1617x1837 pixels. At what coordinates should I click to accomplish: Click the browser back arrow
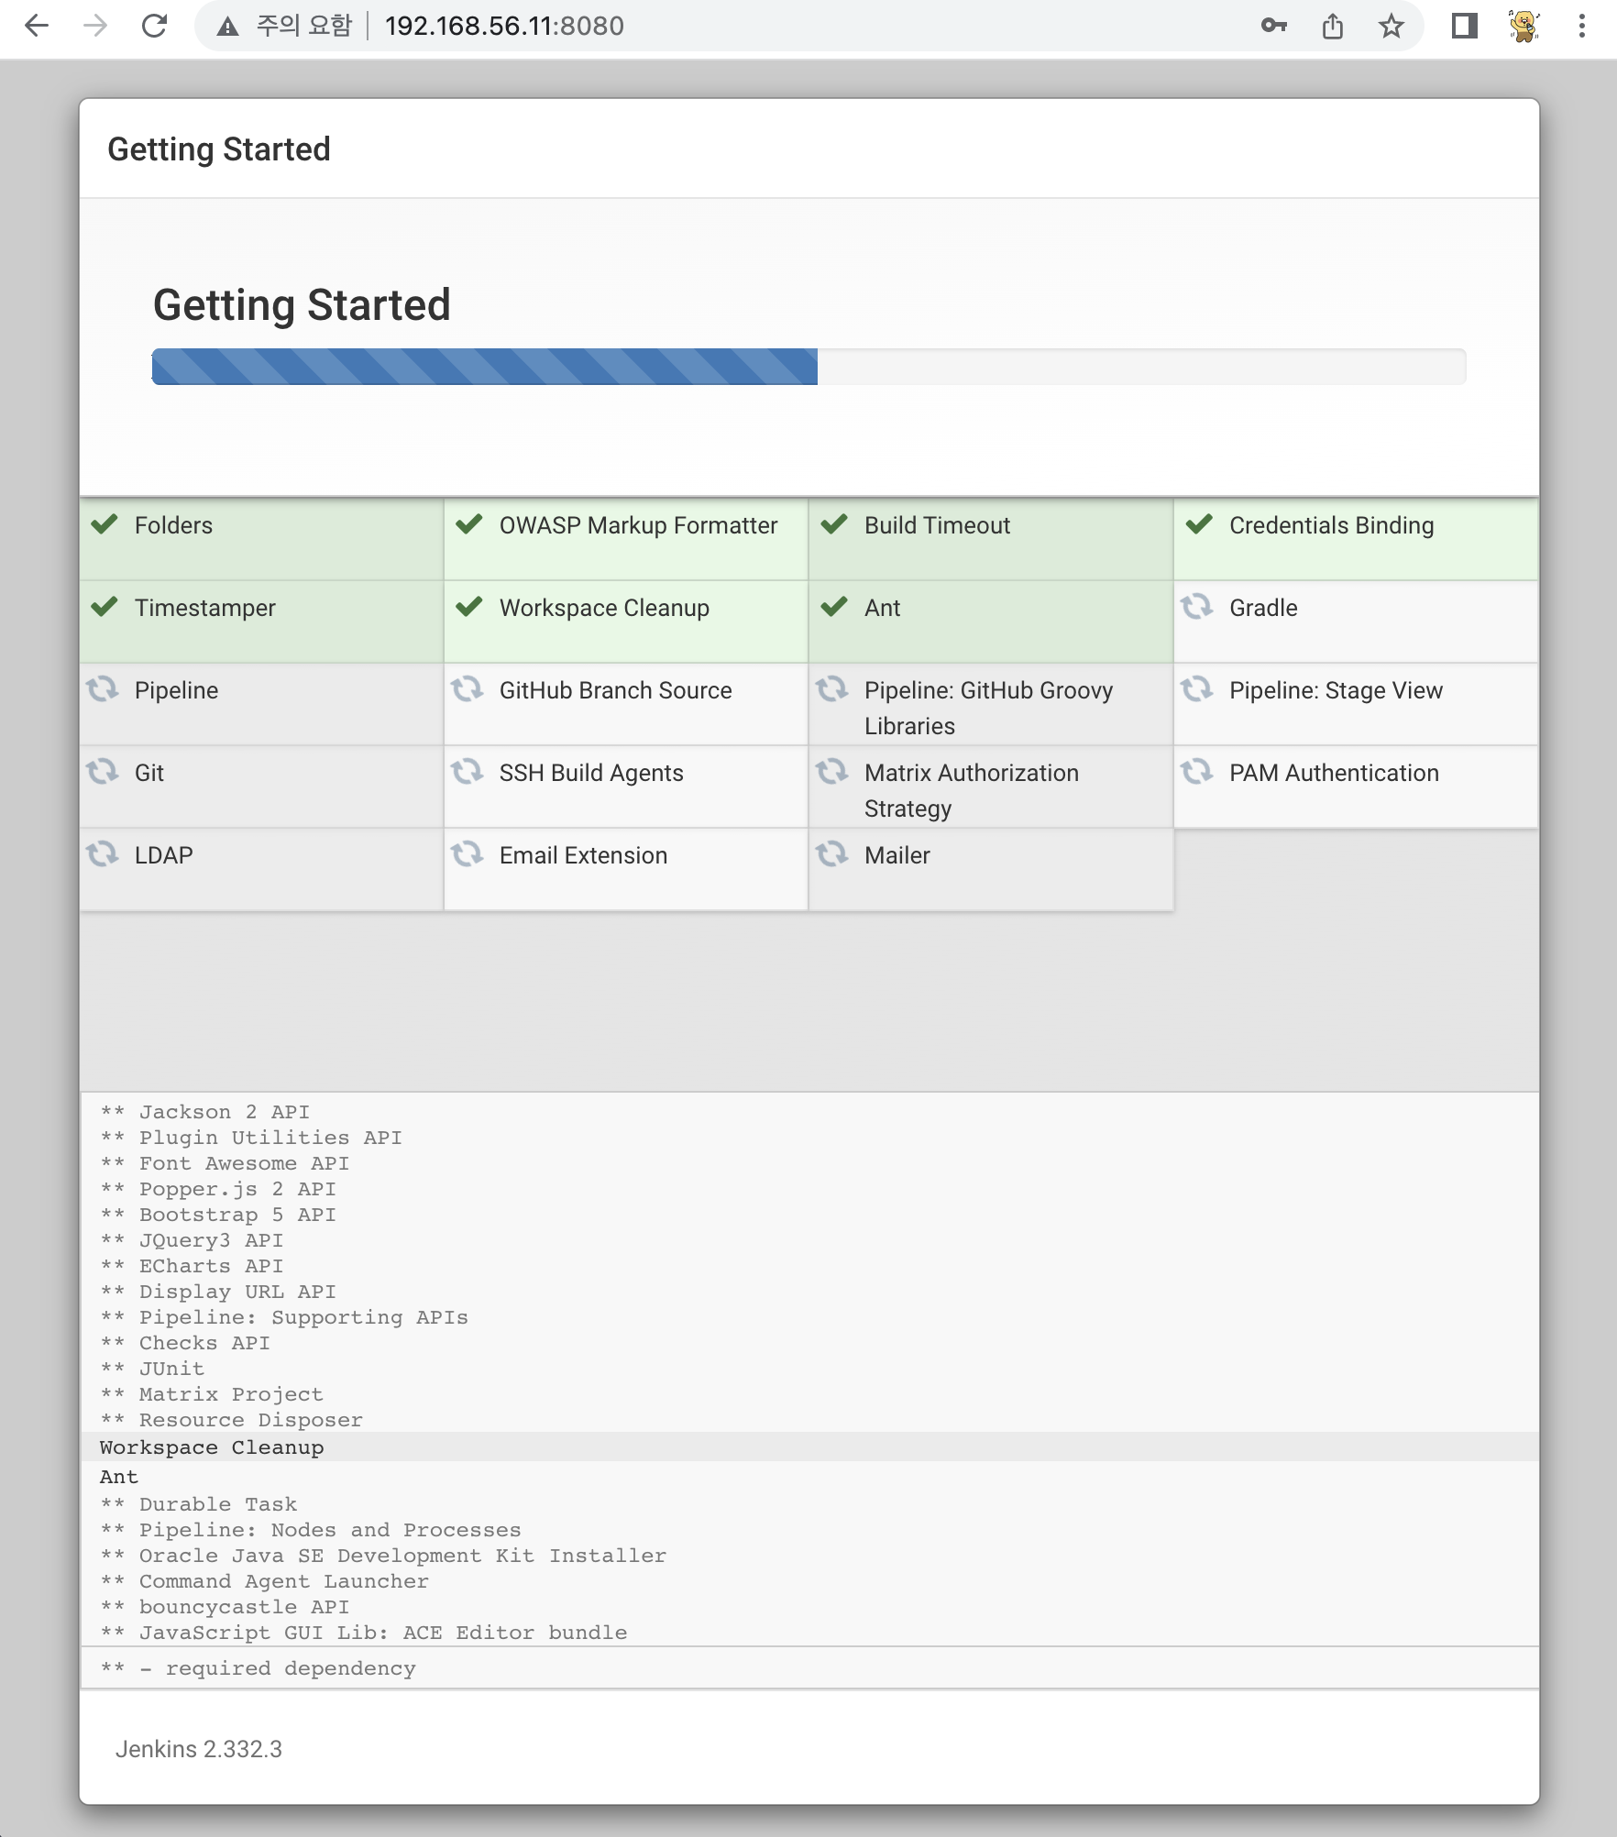(37, 26)
